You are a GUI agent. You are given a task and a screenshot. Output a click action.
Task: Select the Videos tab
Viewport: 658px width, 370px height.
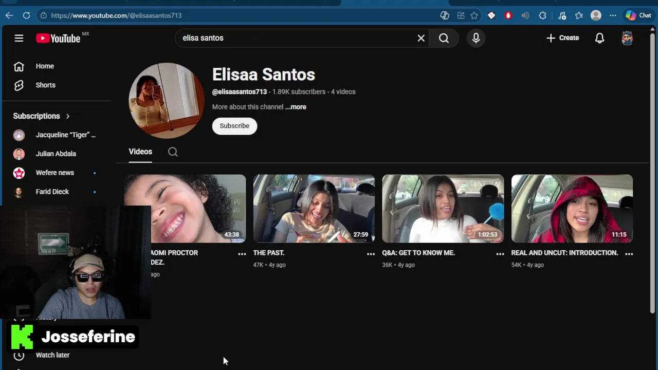pyautogui.click(x=140, y=152)
